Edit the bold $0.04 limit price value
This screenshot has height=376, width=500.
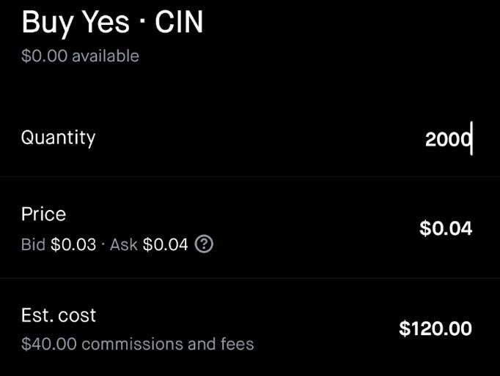446,229
